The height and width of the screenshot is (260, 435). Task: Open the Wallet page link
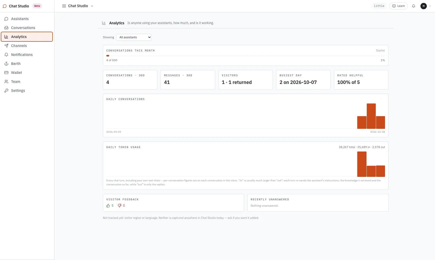(x=27, y=73)
